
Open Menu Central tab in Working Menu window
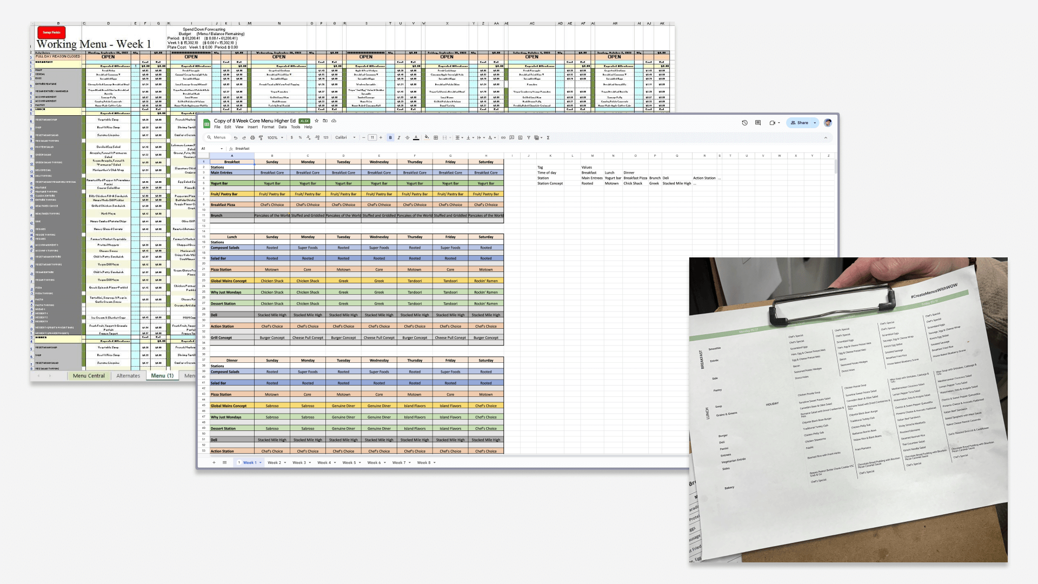tap(89, 376)
